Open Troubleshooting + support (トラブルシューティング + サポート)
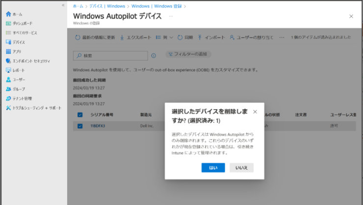This screenshot has width=363, height=205. 33,108
